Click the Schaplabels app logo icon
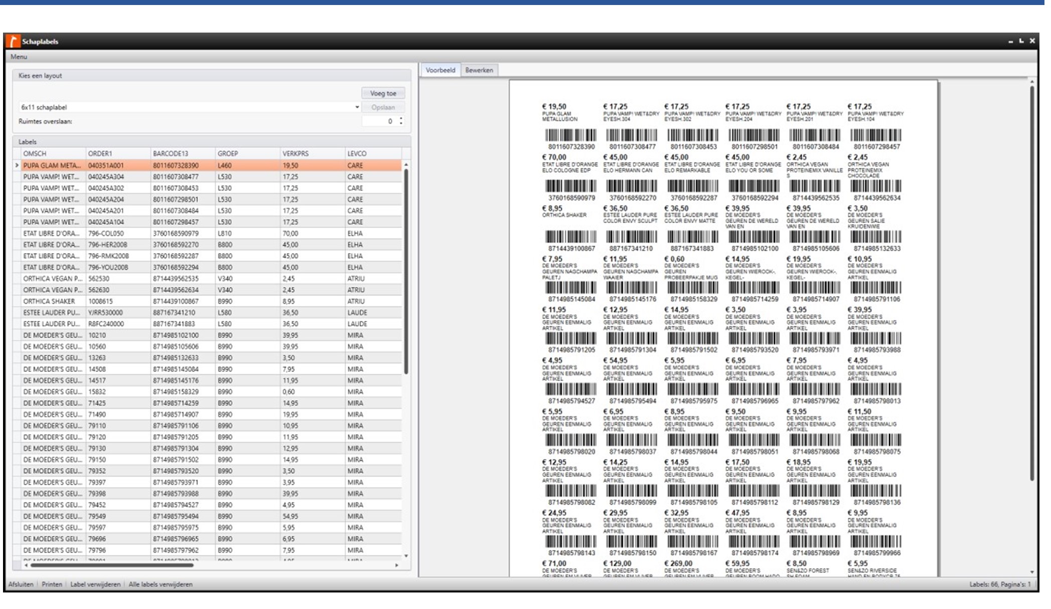Image resolution: width=1051 pixels, height=609 pixels. 13,41
